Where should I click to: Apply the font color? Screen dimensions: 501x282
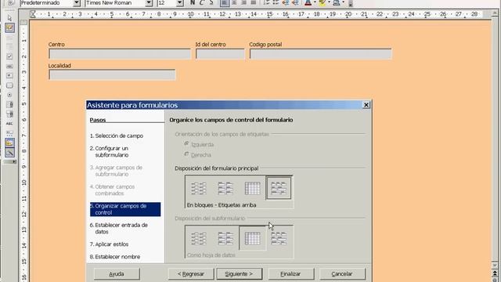click(308, 2)
